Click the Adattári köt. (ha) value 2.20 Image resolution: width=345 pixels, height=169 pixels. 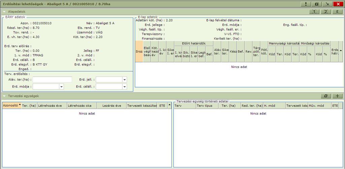click(169, 20)
